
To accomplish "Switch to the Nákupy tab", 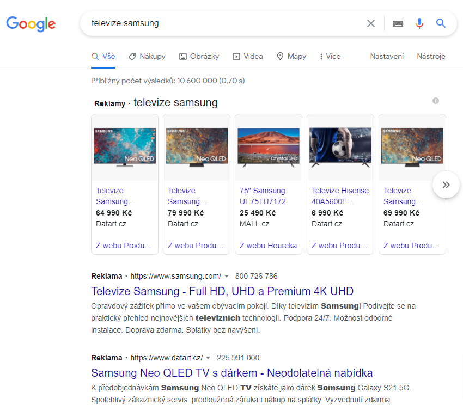I will pos(147,56).
